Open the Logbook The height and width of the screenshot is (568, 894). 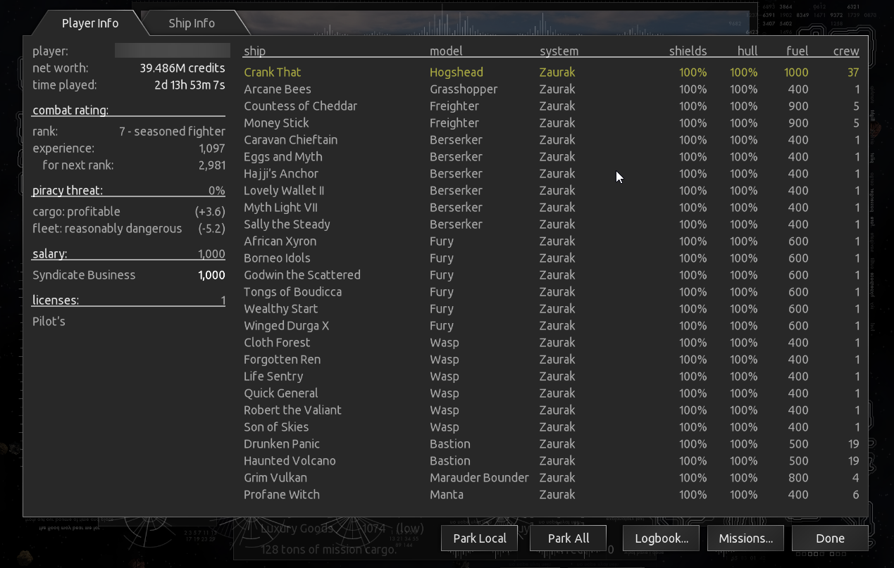[x=662, y=538]
